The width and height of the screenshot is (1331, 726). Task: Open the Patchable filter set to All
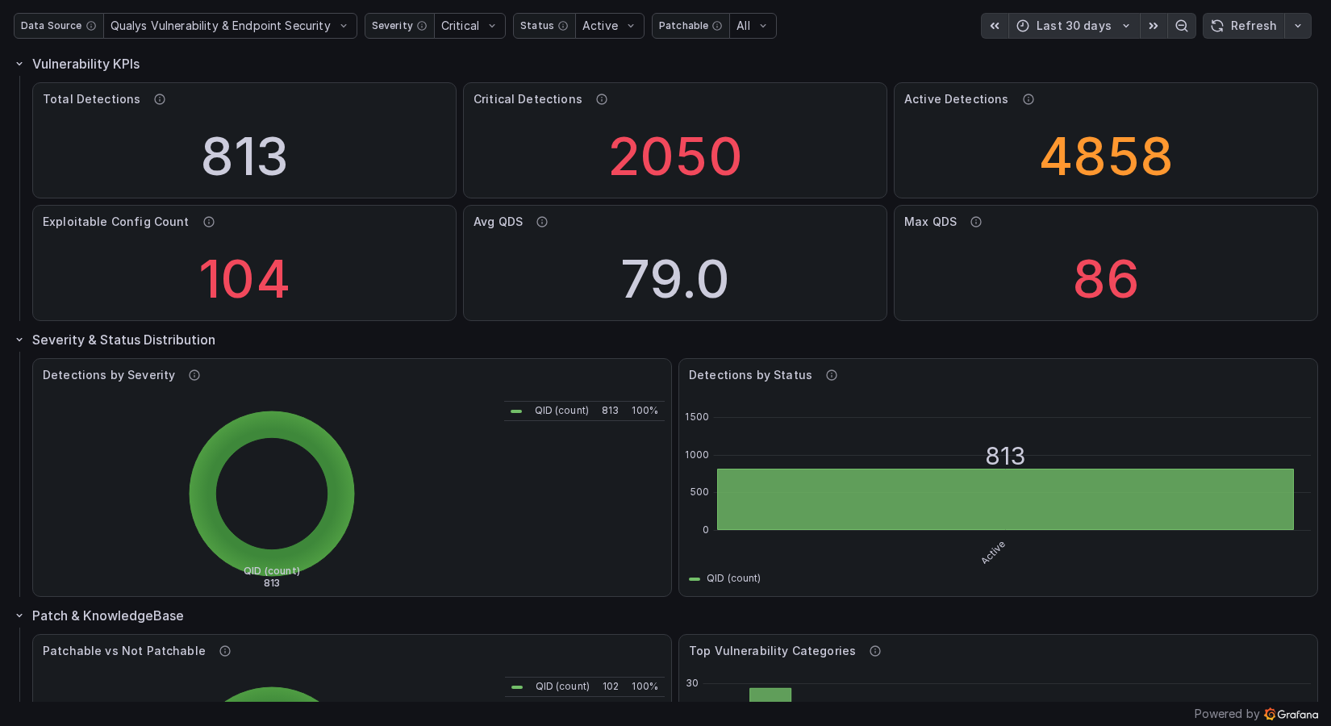click(x=753, y=26)
